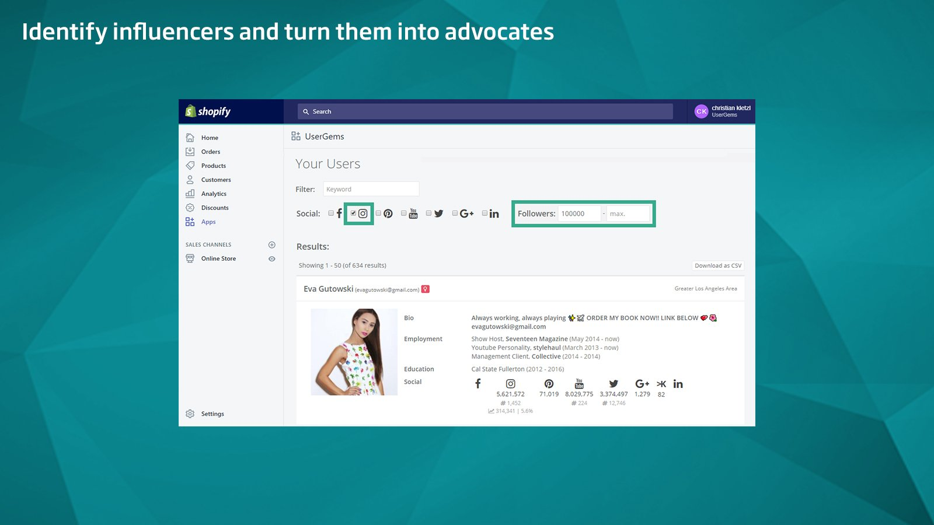
Task: Download results as CSV
Action: 718,265
